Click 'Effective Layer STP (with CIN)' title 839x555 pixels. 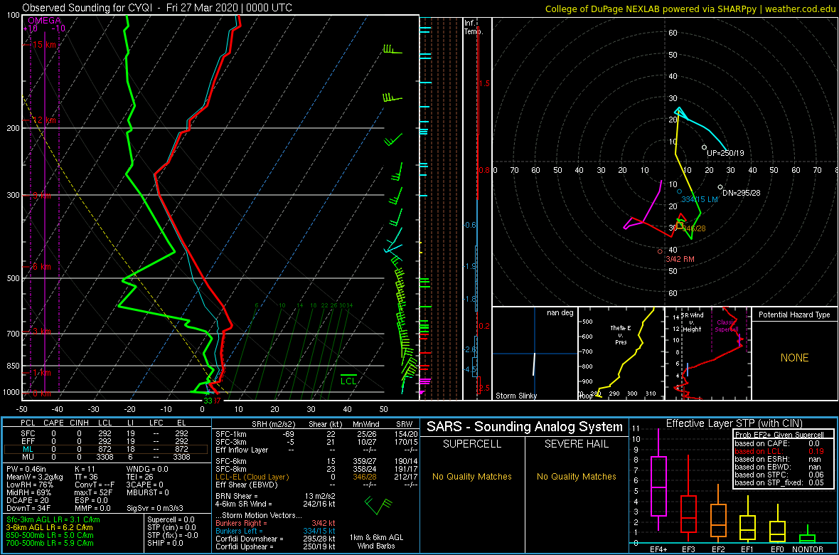point(734,423)
